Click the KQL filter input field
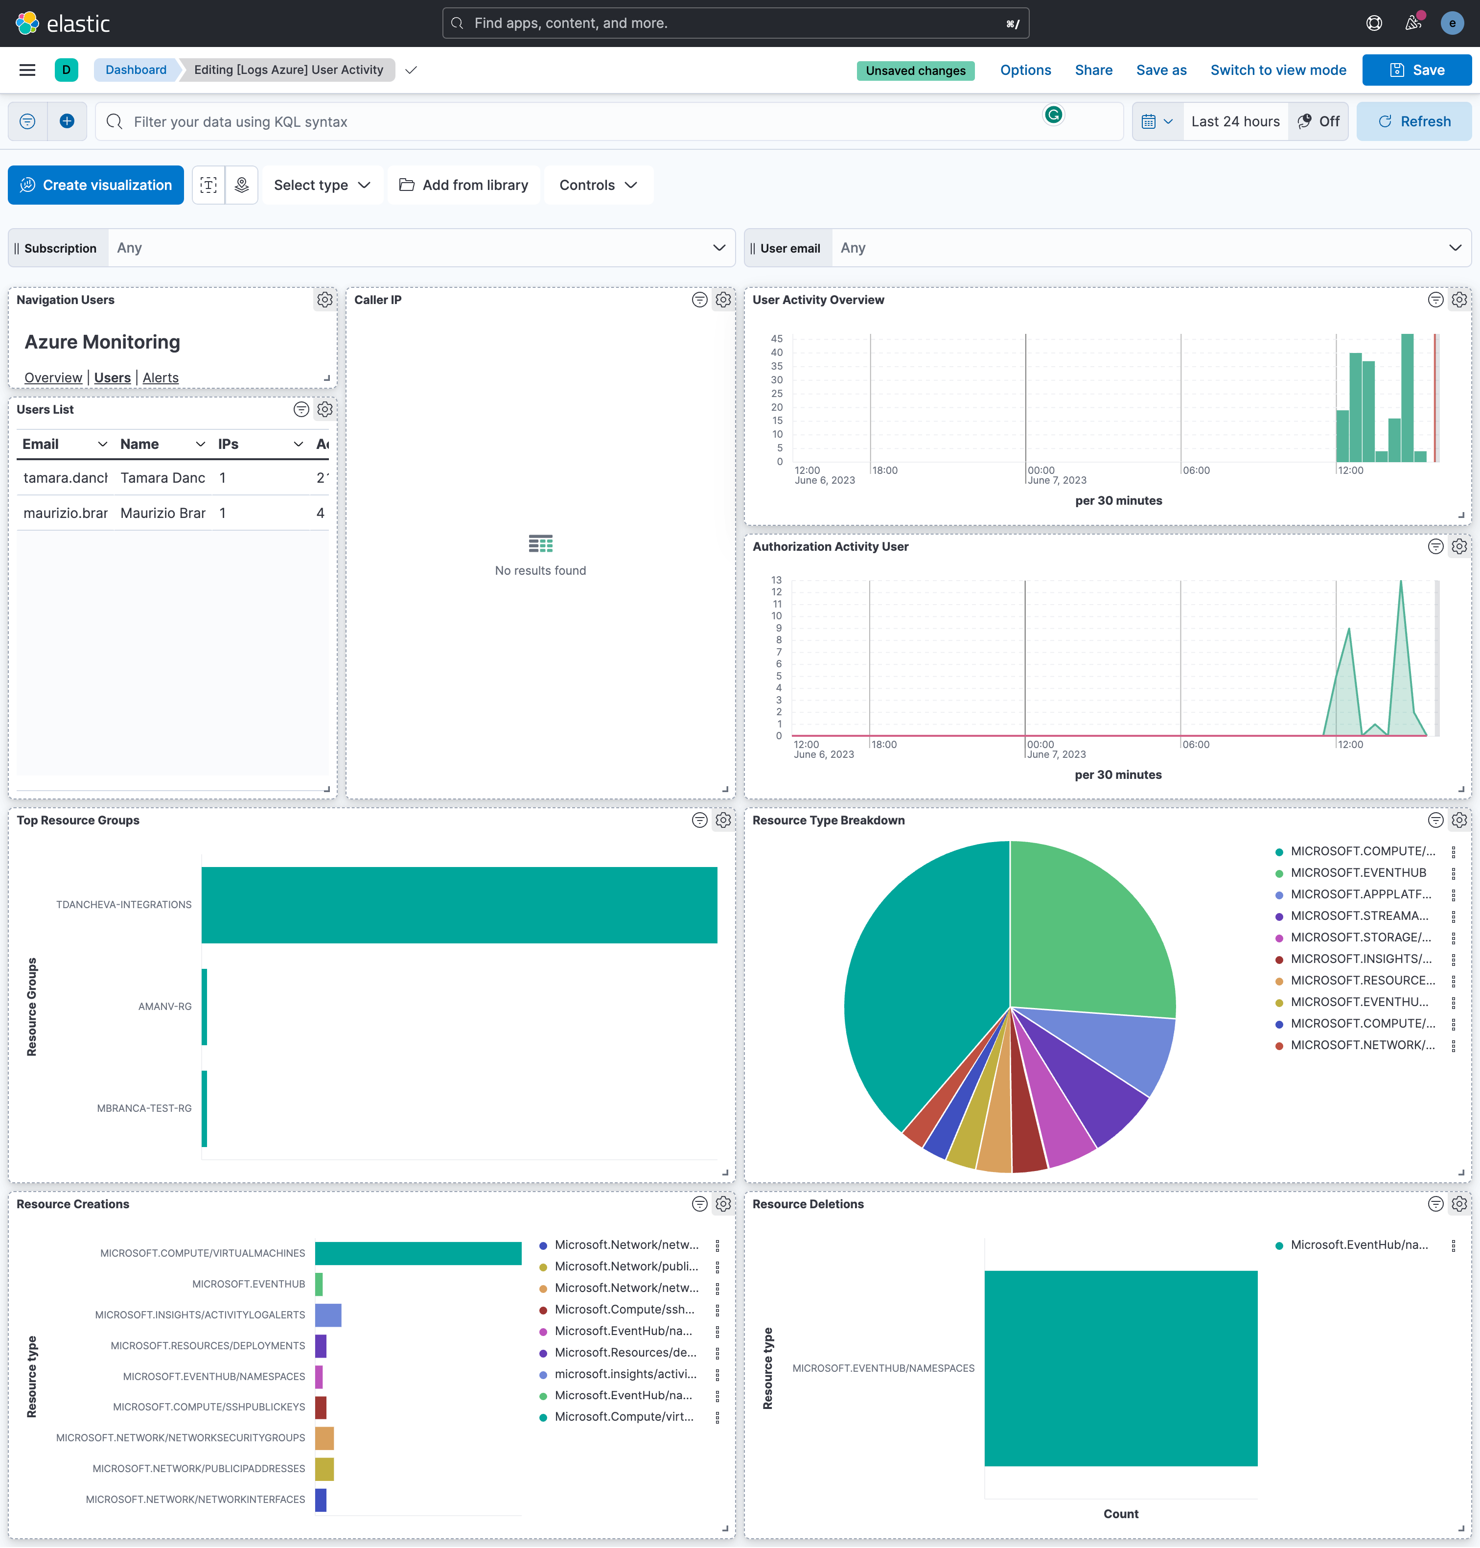The width and height of the screenshot is (1480, 1548). pos(552,121)
